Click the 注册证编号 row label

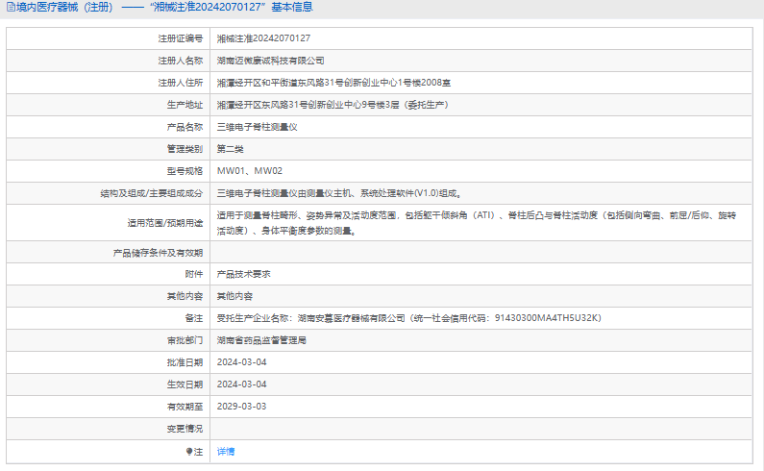(x=181, y=38)
